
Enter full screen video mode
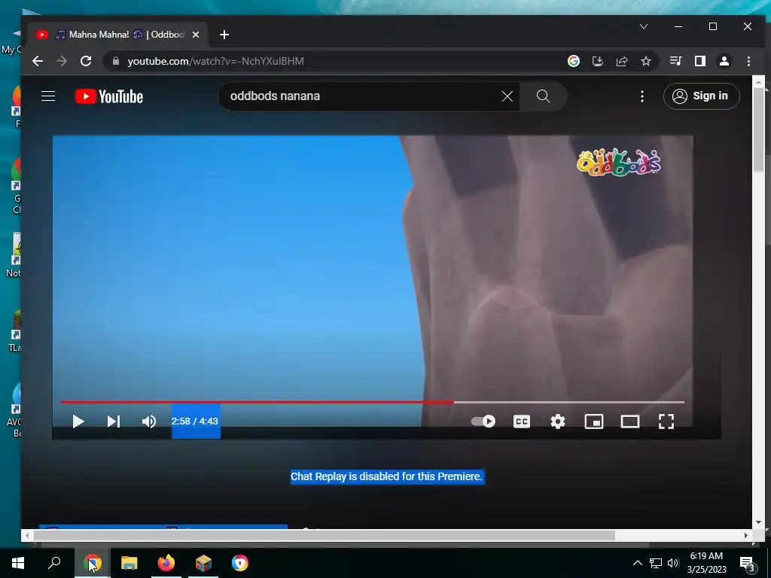(666, 421)
